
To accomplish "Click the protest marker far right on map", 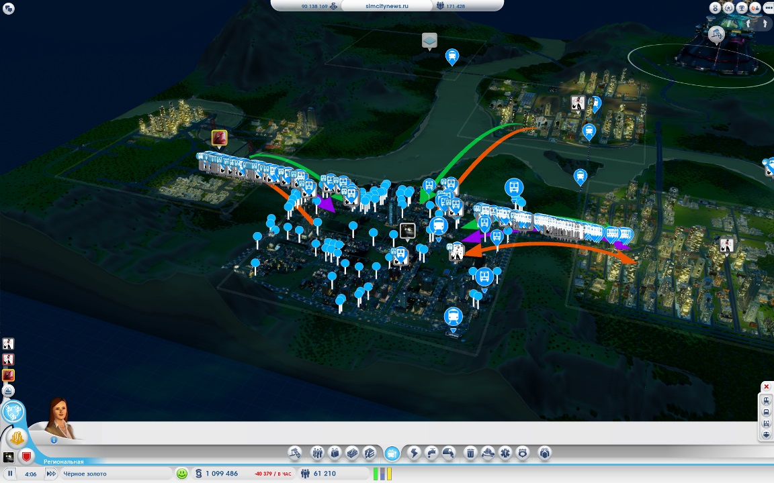I will 726,244.
